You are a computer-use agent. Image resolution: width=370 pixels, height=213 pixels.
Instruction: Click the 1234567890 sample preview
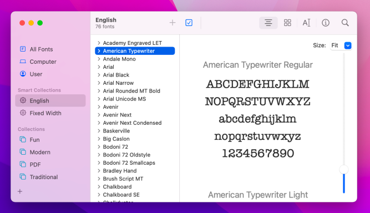[x=258, y=153]
